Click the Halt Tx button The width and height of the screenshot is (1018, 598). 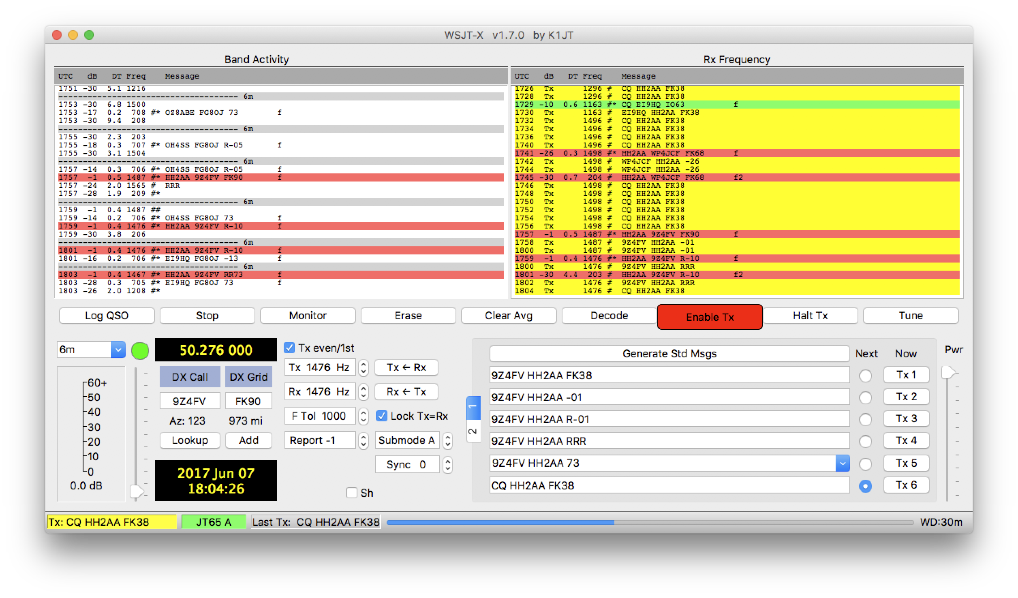pos(810,316)
